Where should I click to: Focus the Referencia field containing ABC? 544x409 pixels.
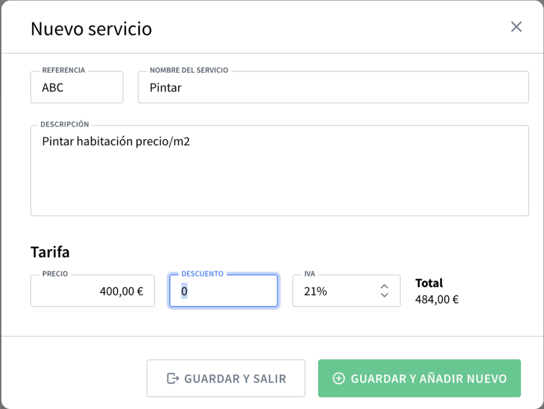(x=77, y=88)
